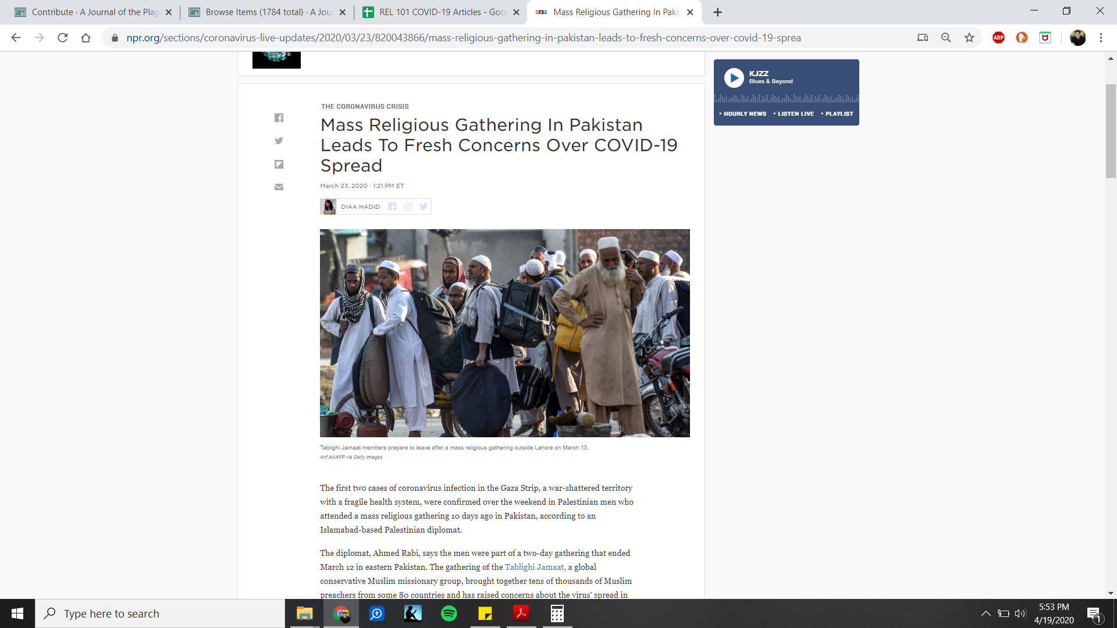Share article via Flipboard sidebar icon

(279, 164)
